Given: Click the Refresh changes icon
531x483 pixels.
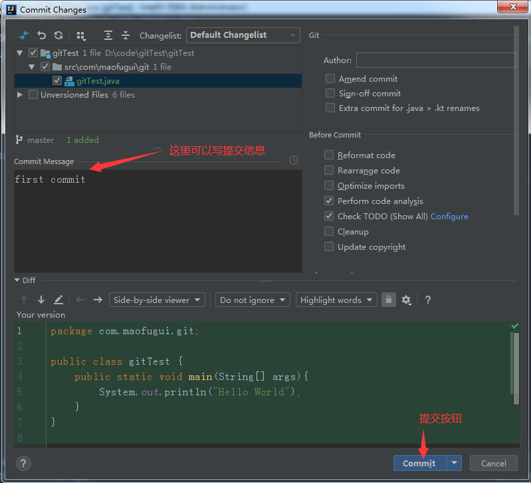Looking at the screenshot, I should pyautogui.click(x=58, y=35).
